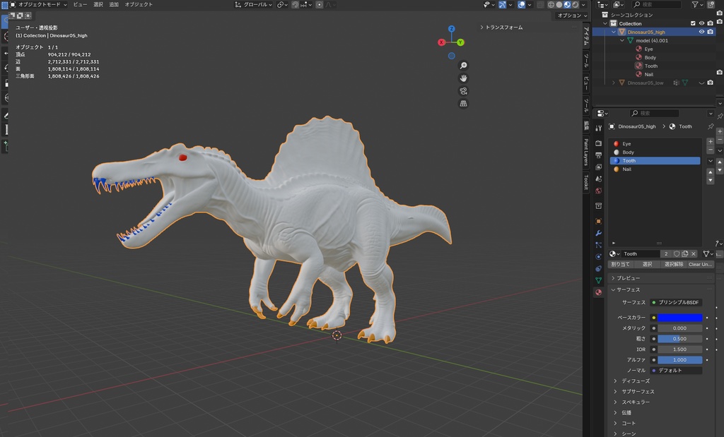Viewport: 724px width, 437px height.
Task: Click the Z axis on navigation gizmo
Action: point(452,30)
